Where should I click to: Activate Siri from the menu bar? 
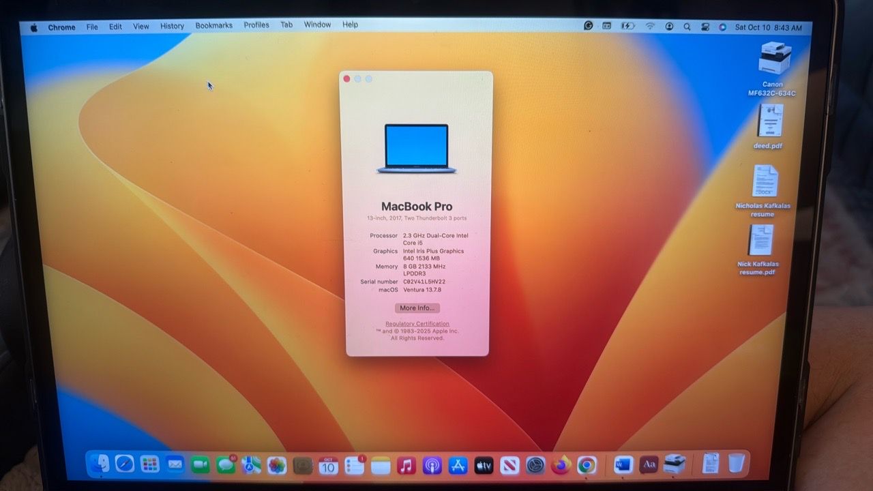pyautogui.click(x=722, y=27)
